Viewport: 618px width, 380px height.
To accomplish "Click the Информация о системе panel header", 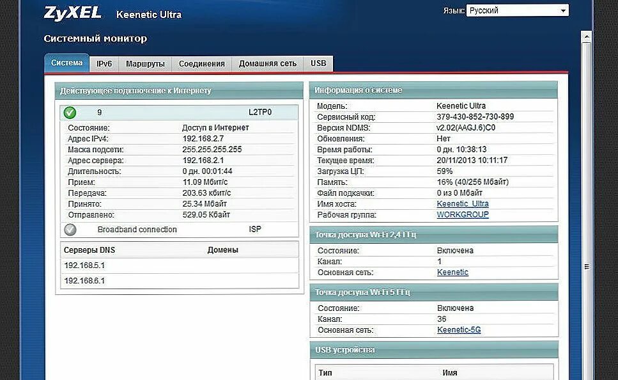I will 433,90.
